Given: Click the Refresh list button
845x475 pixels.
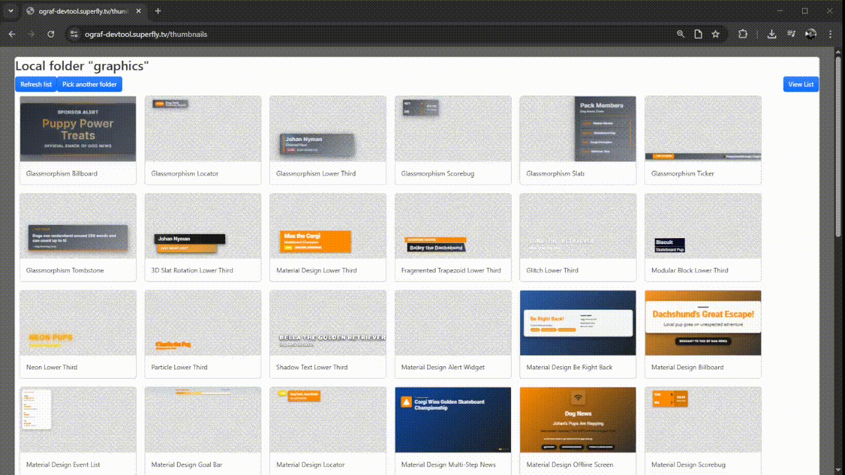Looking at the screenshot, I should coord(36,84).
